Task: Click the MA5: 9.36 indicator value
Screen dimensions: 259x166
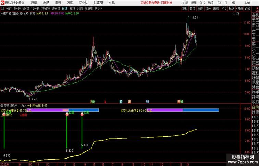Action: pos(29,14)
